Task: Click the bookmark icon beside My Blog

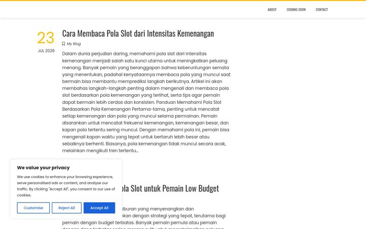Action: coord(64,44)
